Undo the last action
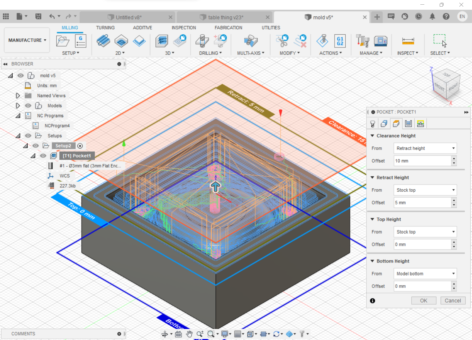Image resolution: width=472 pixels, height=340 pixels. 52,16
